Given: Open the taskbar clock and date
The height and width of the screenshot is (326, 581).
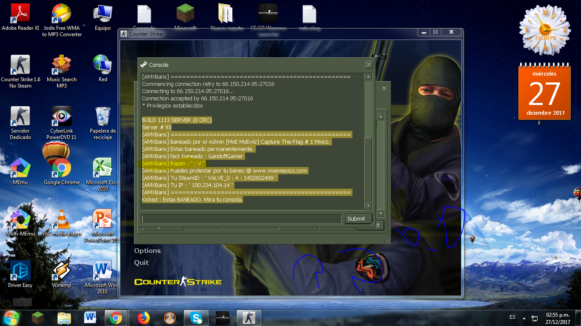Looking at the screenshot, I should pyautogui.click(x=558, y=318).
